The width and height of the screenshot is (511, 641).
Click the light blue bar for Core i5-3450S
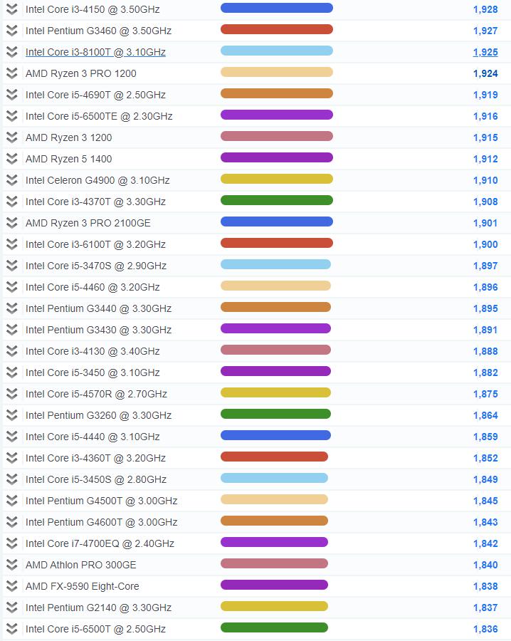(x=274, y=478)
